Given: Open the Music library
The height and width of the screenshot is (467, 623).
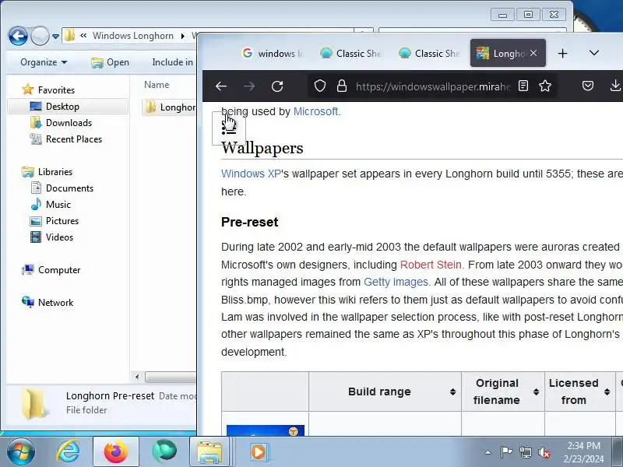Looking at the screenshot, I should click(x=58, y=205).
